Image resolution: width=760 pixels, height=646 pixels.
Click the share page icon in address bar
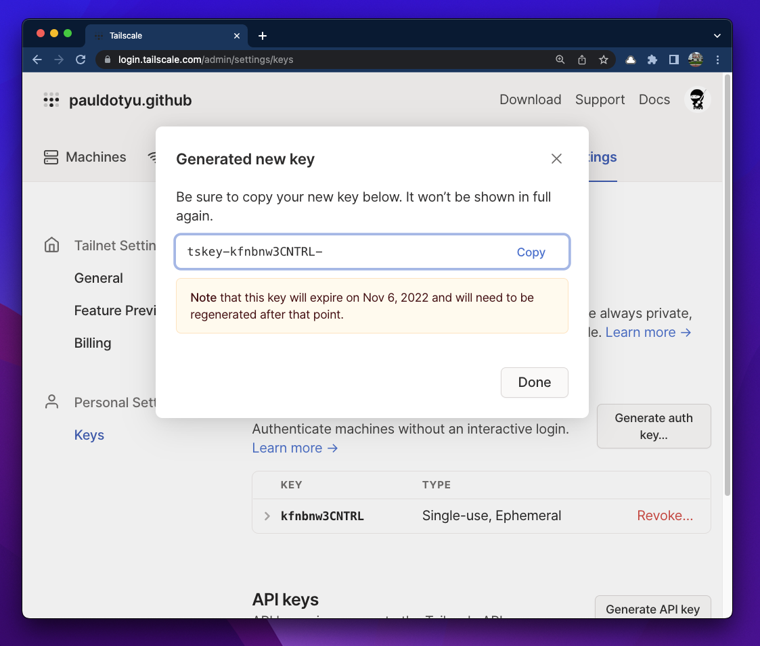(581, 60)
